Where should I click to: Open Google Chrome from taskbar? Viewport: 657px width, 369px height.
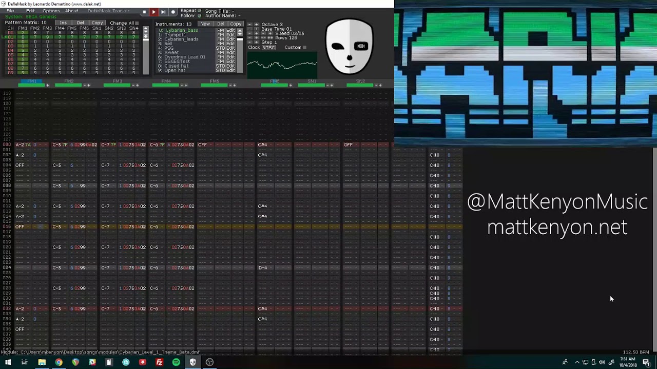(x=59, y=362)
